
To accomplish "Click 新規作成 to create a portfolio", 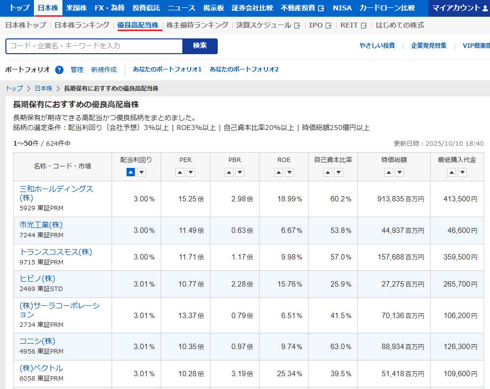I will [x=104, y=70].
